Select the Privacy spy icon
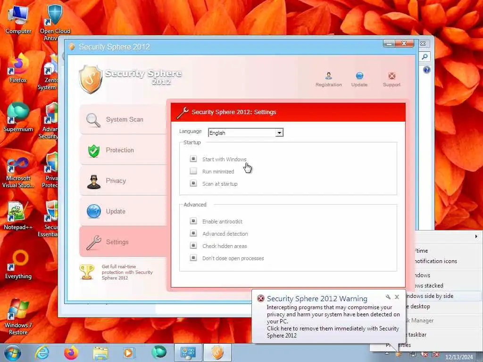Viewport: 483px width, 362px height. [x=94, y=181]
